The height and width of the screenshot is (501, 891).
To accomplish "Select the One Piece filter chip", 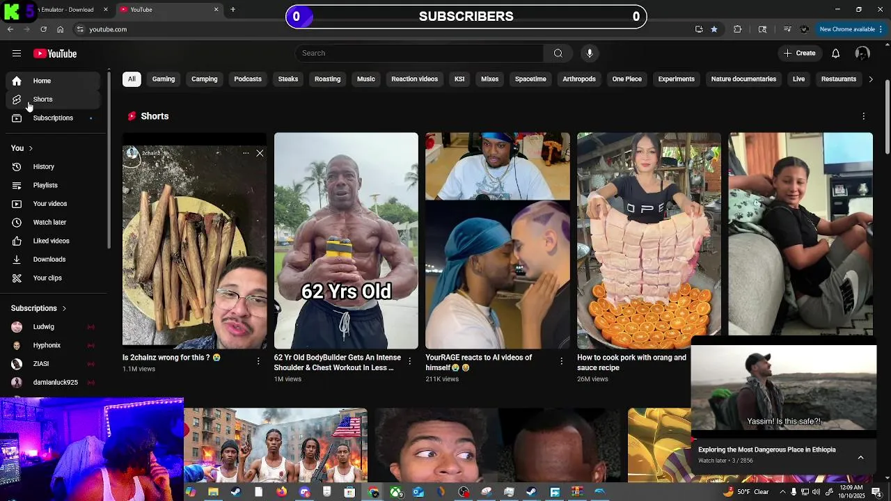I will click(627, 79).
